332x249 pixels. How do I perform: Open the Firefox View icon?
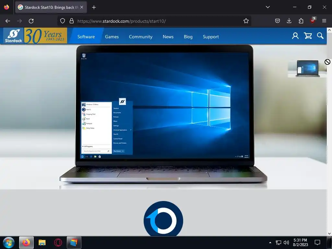6,7
